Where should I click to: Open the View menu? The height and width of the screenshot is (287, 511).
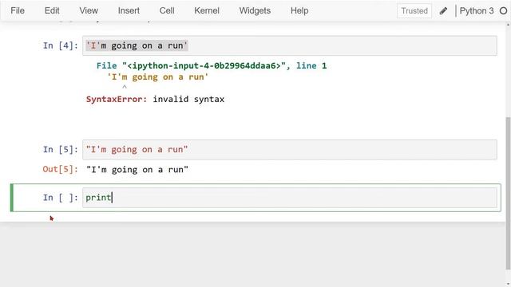[89, 10]
